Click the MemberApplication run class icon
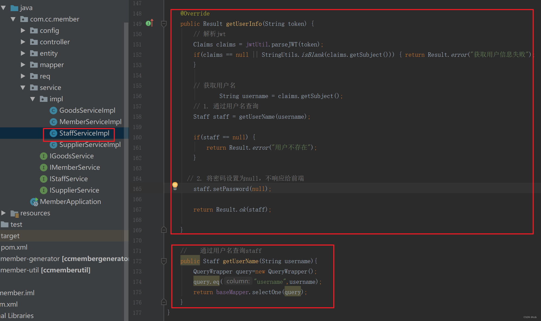 point(34,202)
